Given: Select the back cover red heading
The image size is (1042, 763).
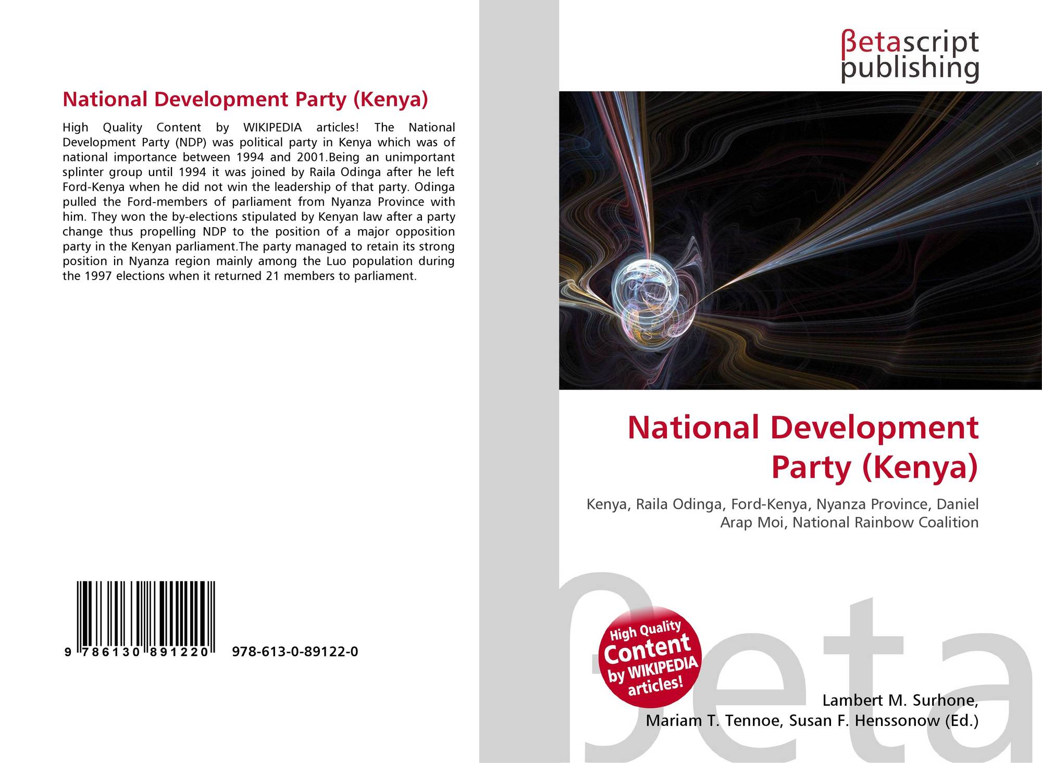Looking at the screenshot, I should [x=245, y=99].
